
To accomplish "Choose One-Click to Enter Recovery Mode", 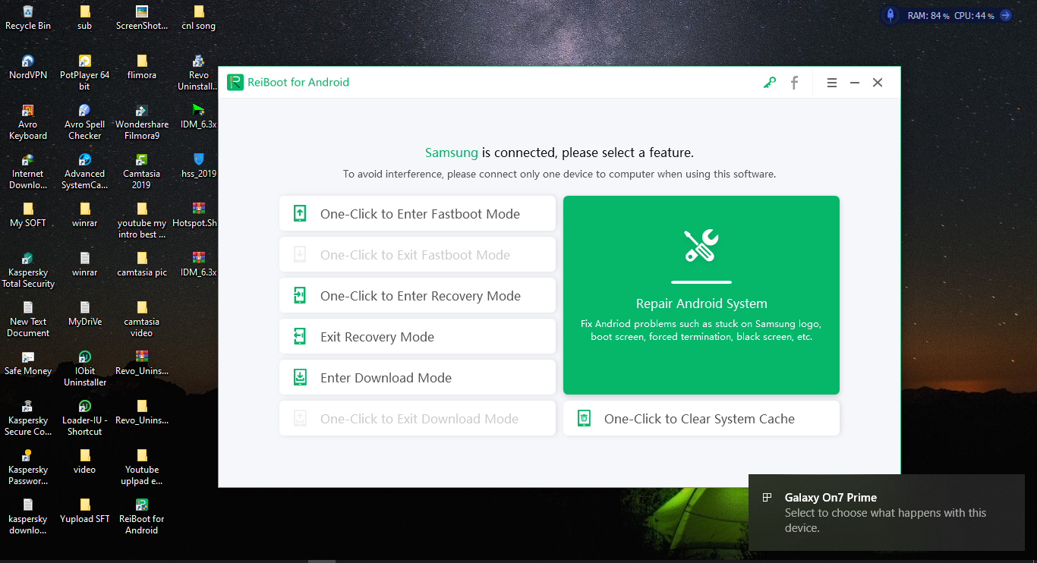I will (x=418, y=295).
